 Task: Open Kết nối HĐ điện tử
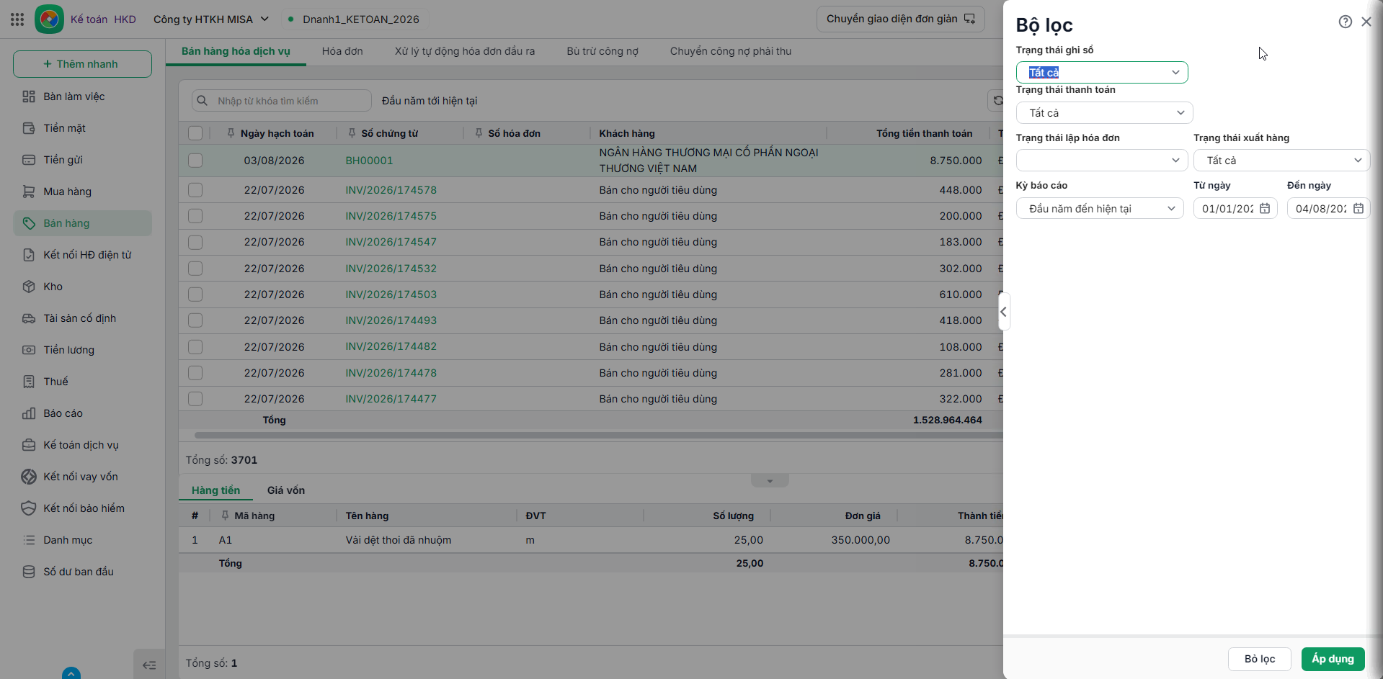coord(82,255)
